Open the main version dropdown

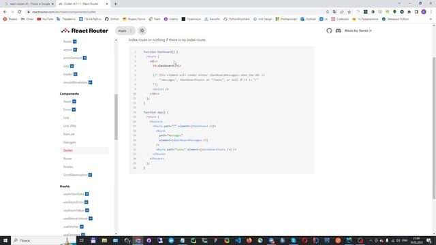125,31
